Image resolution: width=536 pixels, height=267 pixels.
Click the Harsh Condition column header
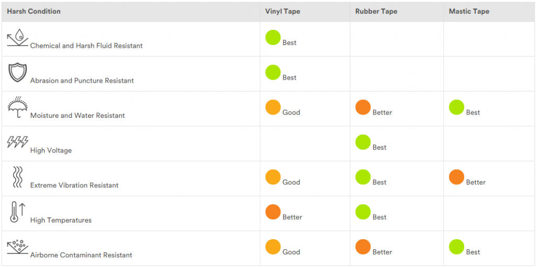[34, 12]
